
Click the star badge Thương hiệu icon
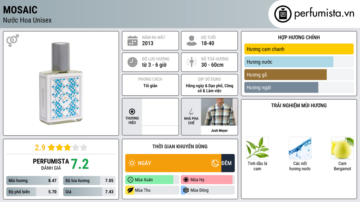[132, 112]
